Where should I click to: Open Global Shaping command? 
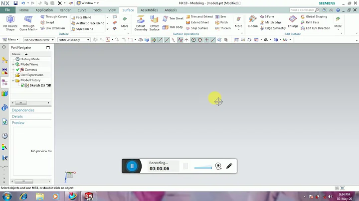(314, 17)
